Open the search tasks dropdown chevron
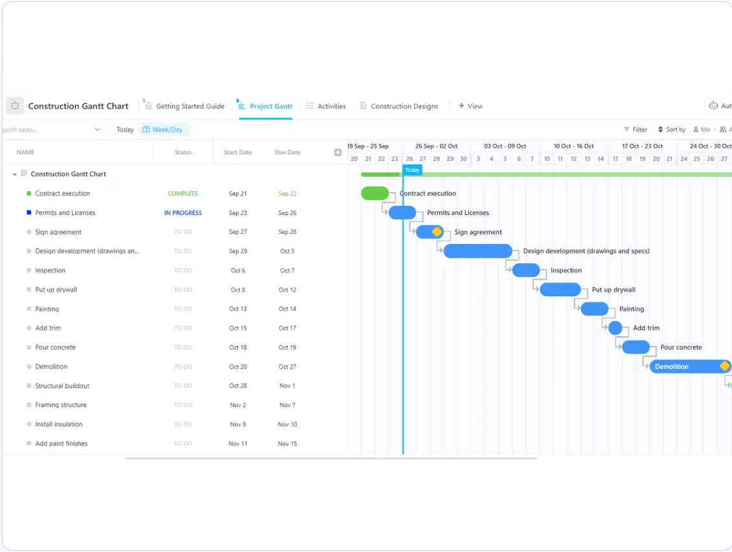The height and width of the screenshot is (552, 732). click(x=97, y=130)
